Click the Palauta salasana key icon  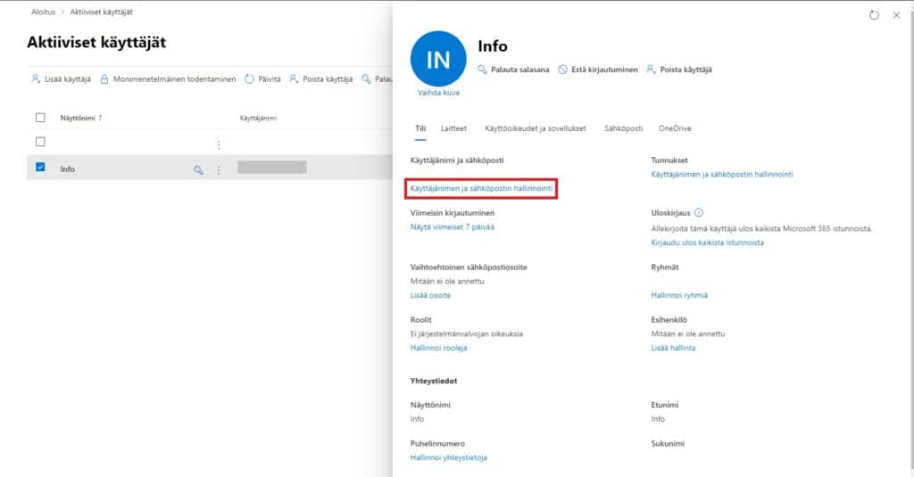point(483,70)
